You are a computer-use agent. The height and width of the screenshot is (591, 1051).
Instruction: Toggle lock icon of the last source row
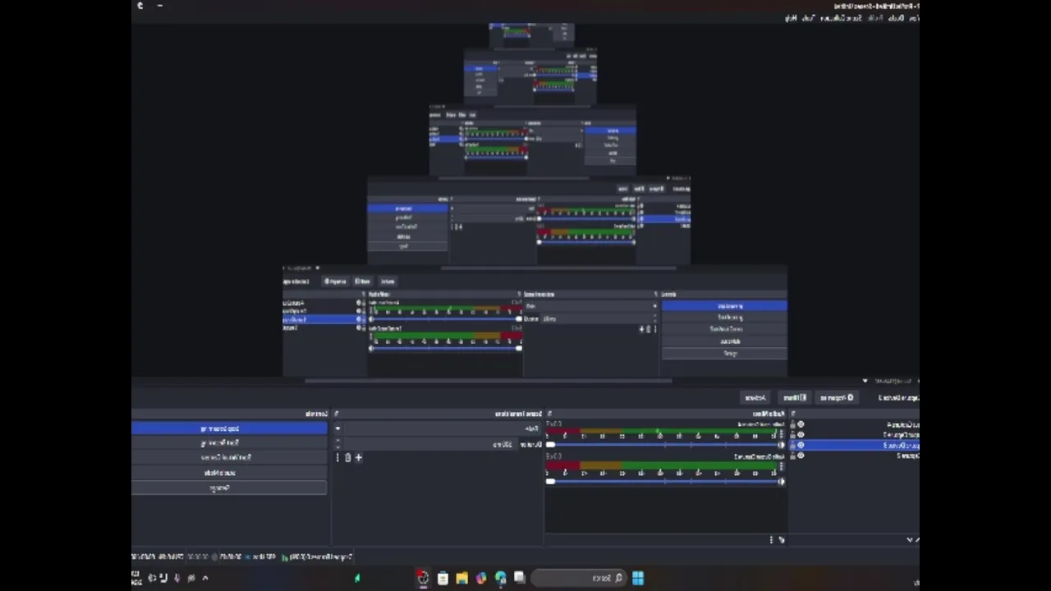792,456
